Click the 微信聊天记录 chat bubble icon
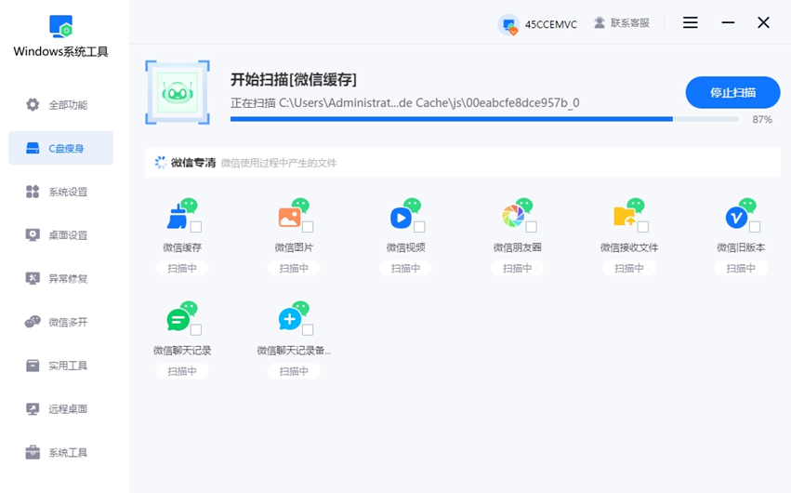The image size is (791, 493). [x=182, y=316]
